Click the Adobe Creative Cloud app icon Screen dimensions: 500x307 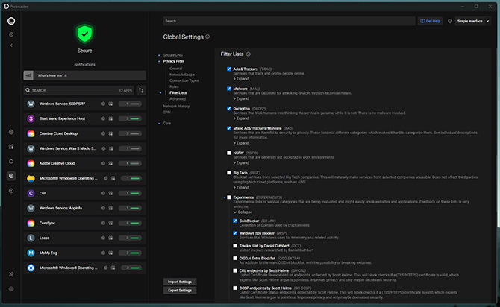click(x=31, y=163)
